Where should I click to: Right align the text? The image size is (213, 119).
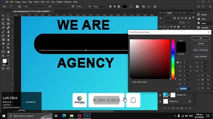point(118,7)
